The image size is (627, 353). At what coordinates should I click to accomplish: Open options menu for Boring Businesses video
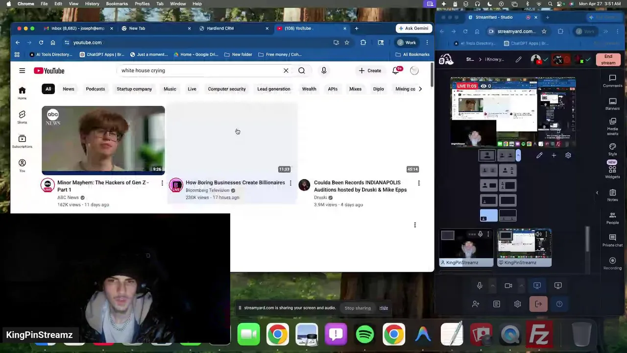pyautogui.click(x=290, y=183)
